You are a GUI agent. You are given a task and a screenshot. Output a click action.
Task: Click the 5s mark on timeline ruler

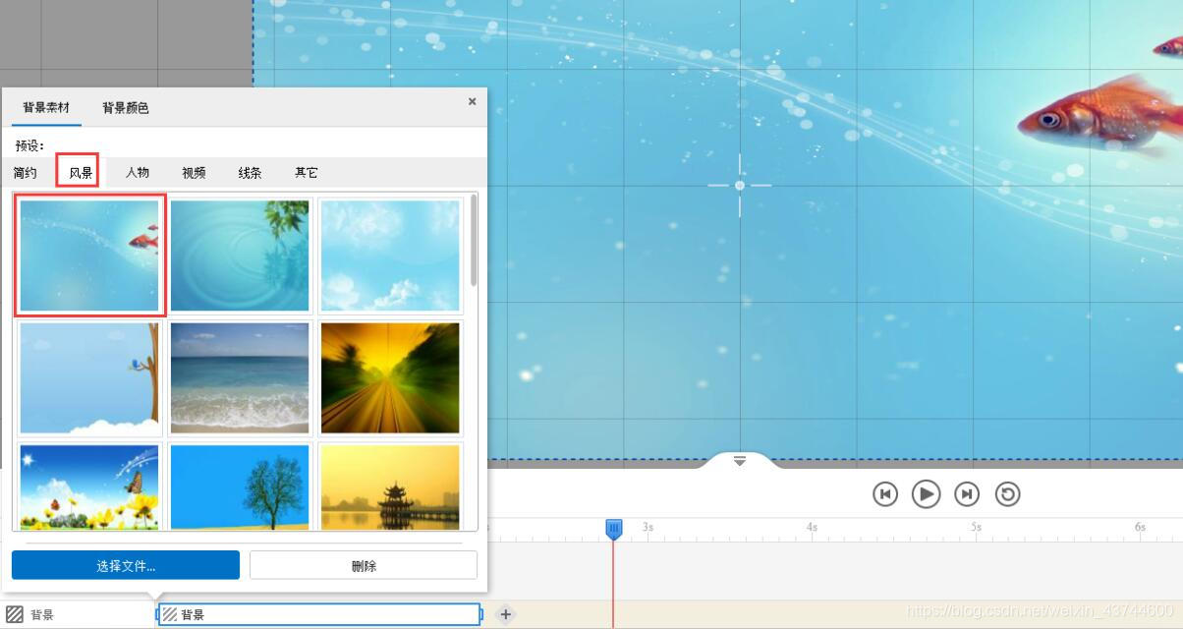(976, 527)
